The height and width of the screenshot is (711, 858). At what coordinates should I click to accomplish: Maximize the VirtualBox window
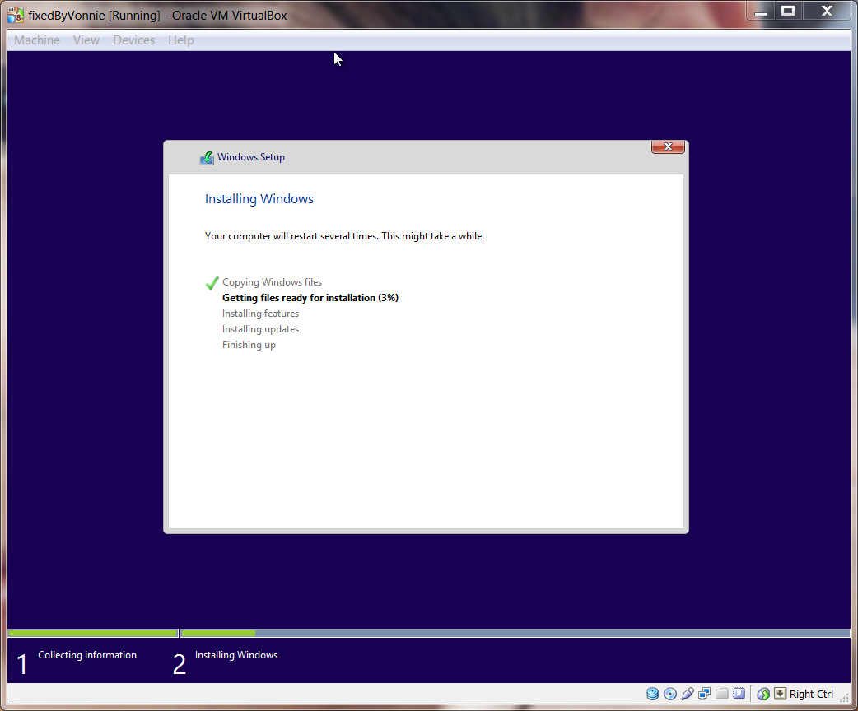click(x=788, y=11)
